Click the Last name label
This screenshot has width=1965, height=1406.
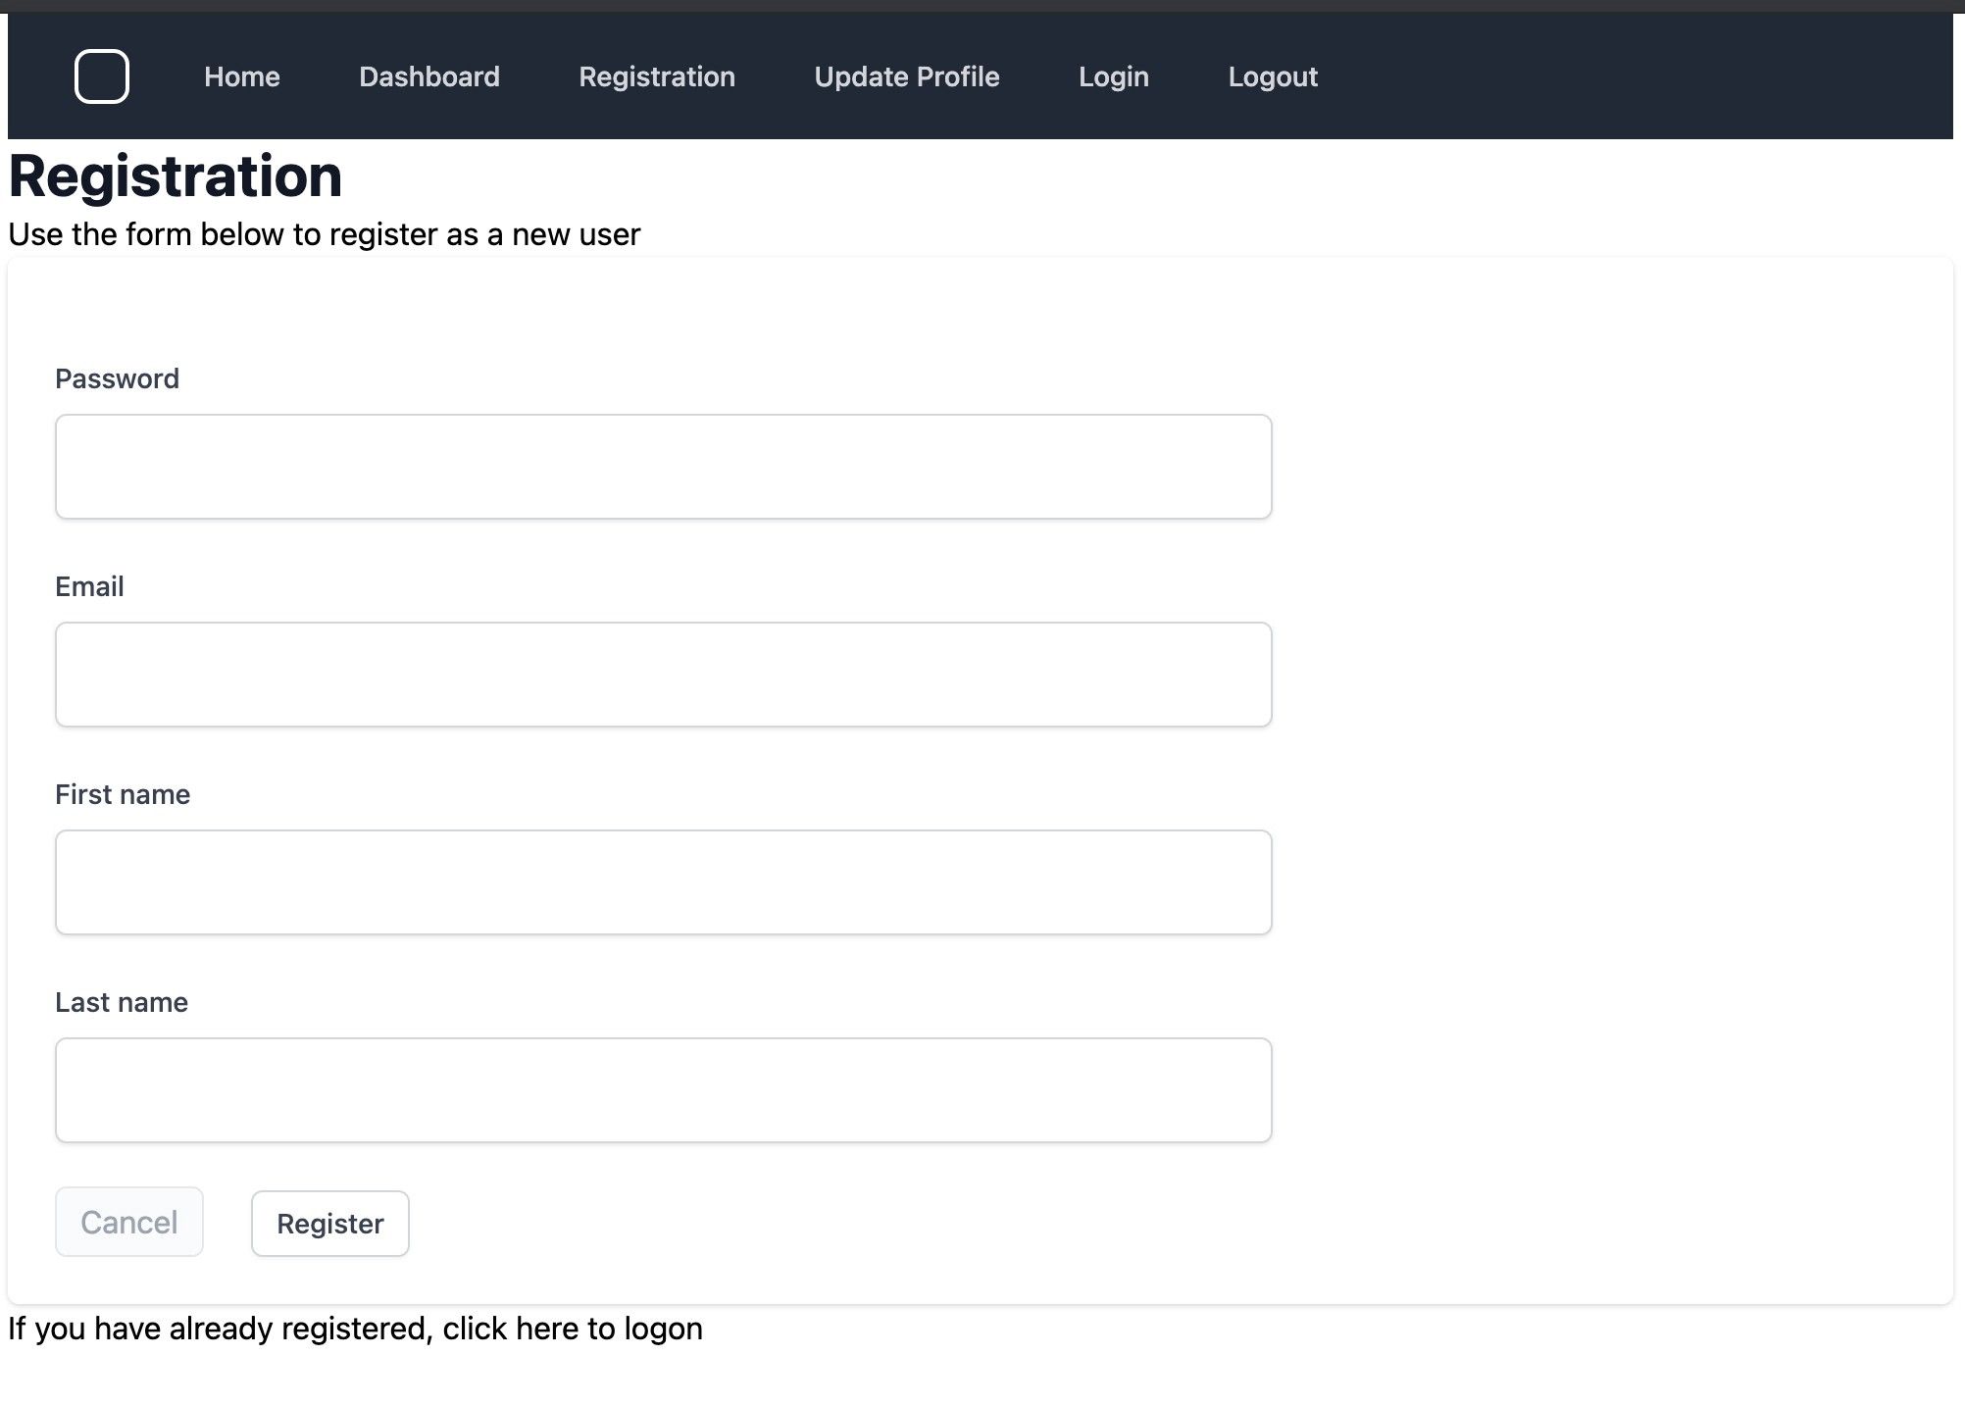click(x=122, y=1002)
